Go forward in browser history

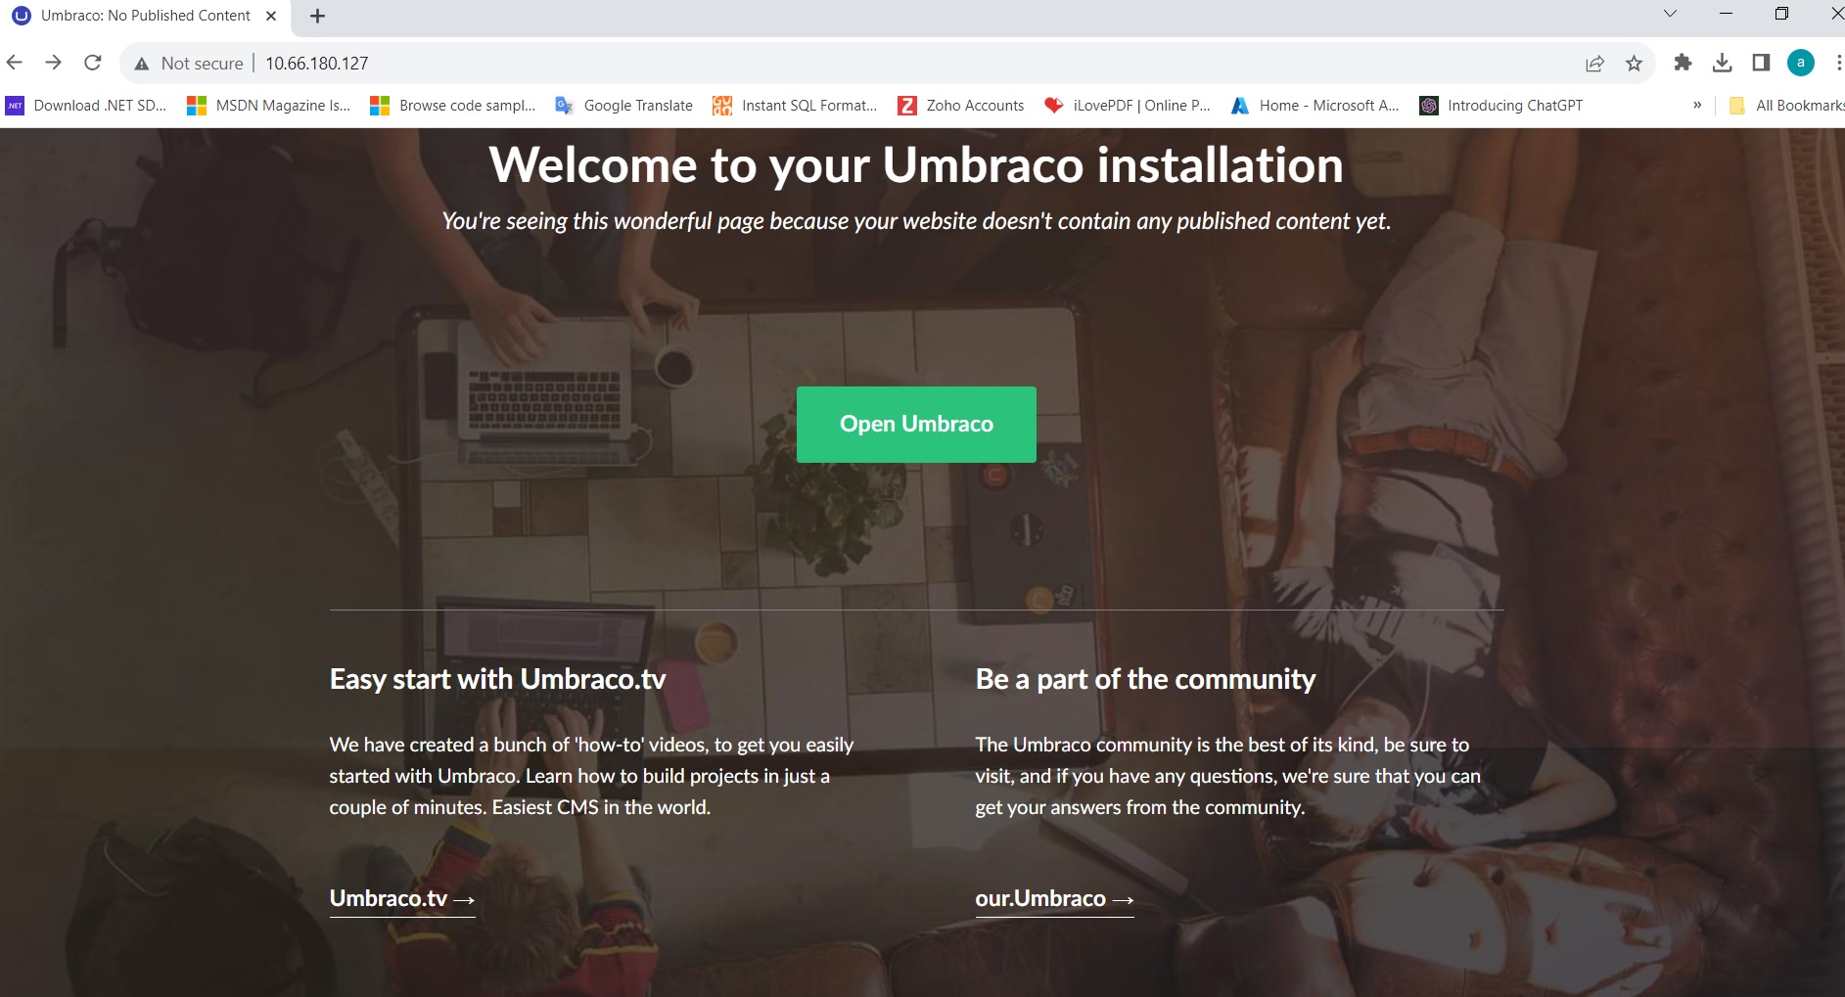tap(54, 63)
